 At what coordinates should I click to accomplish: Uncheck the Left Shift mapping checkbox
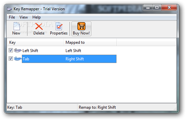tap(11, 50)
